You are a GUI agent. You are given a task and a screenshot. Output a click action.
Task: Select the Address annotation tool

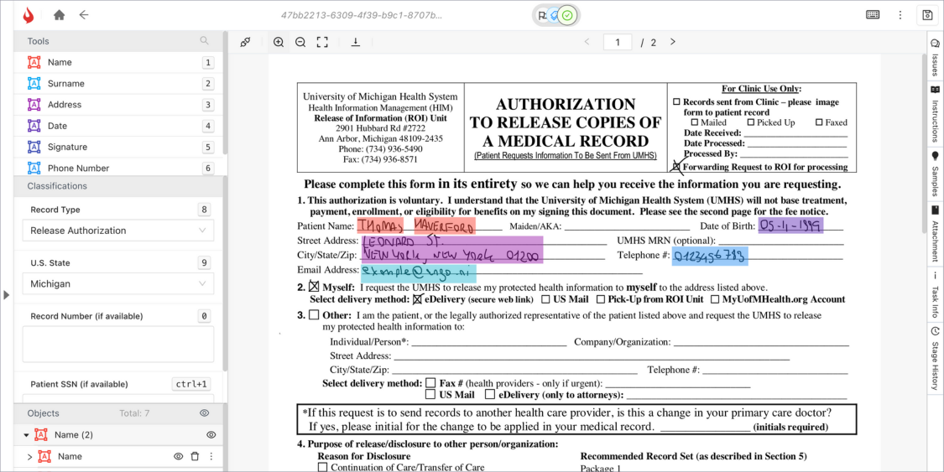[120, 105]
